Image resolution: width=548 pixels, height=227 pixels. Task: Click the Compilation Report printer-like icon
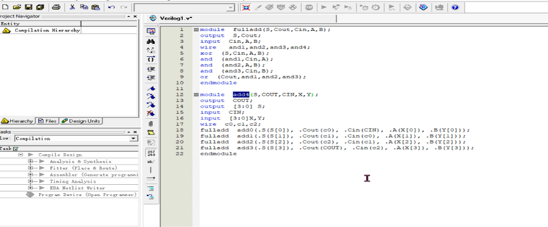pos(407,7)
